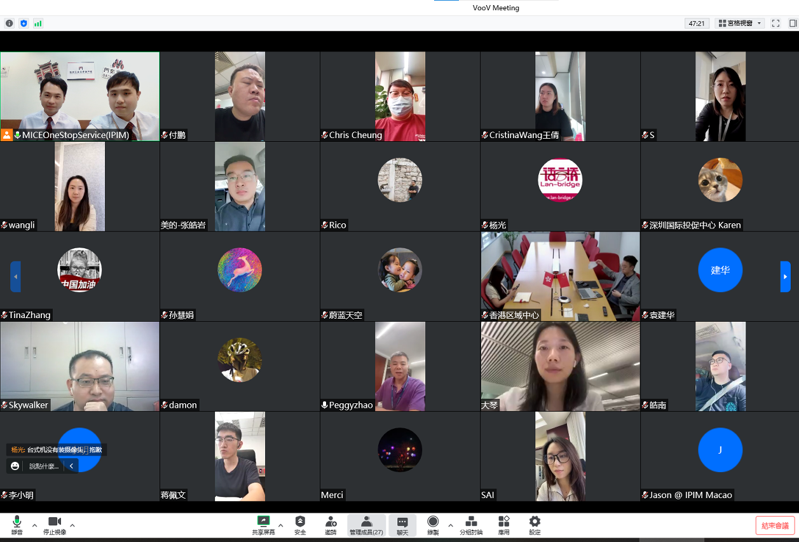This screenshot has height=542, width=799.
Task: Toggle camera off with 停止視像
Action: (55, 522)
